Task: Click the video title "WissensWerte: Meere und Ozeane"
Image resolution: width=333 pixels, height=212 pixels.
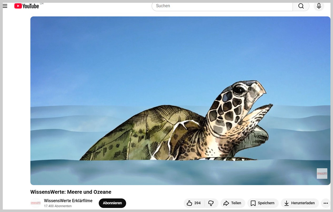Action: 71,192
